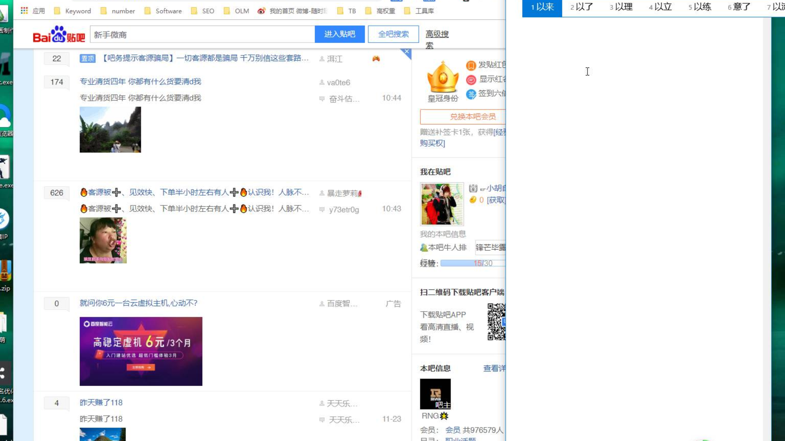Open my profile avatar under 我在贴吧
This screenshot has width=785, height=441.
[x=442, y=204]
